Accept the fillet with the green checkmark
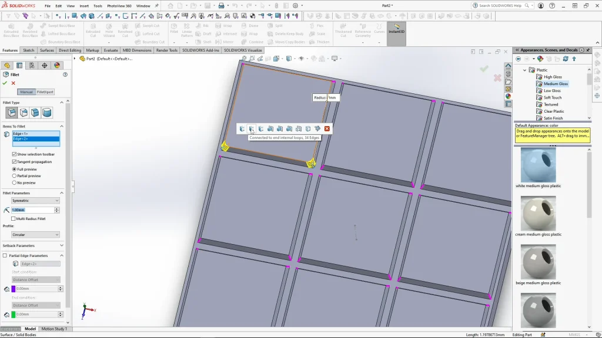 click(5, 83)
